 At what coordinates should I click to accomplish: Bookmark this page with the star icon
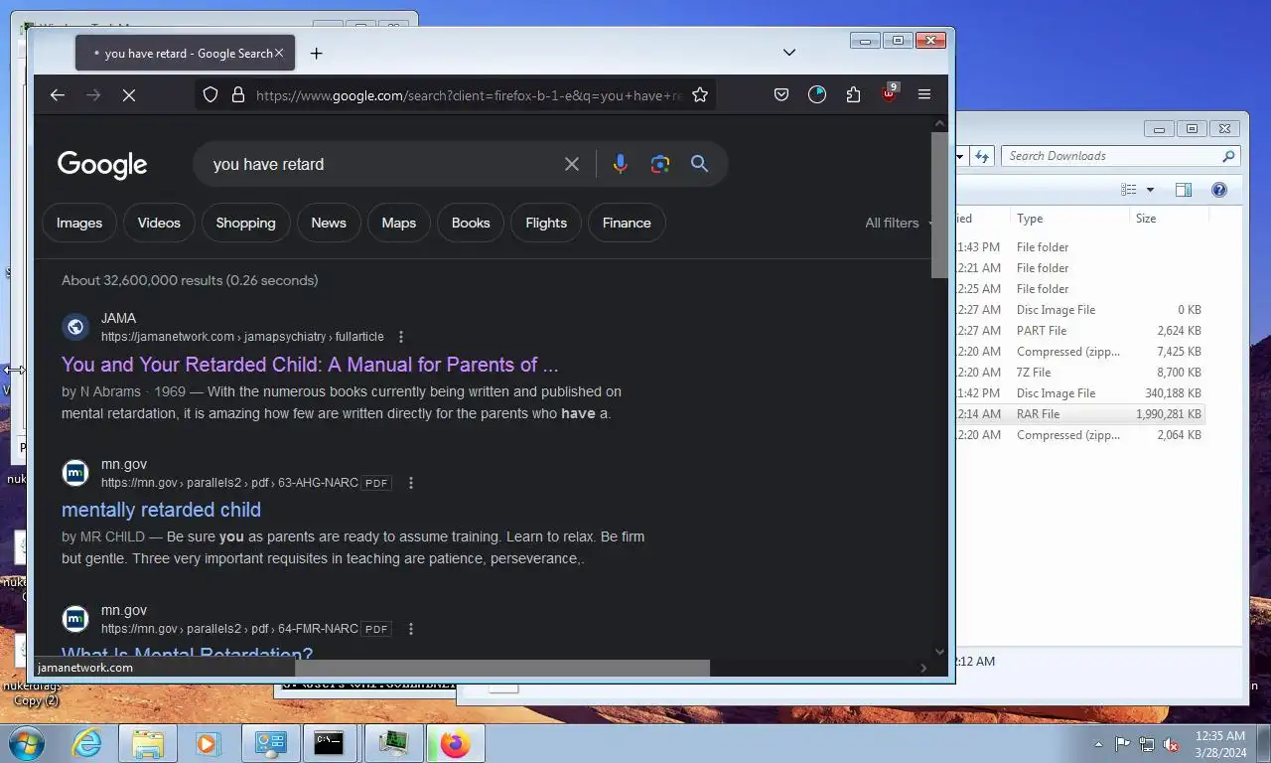pyautogui.click(x=700, y=94)
